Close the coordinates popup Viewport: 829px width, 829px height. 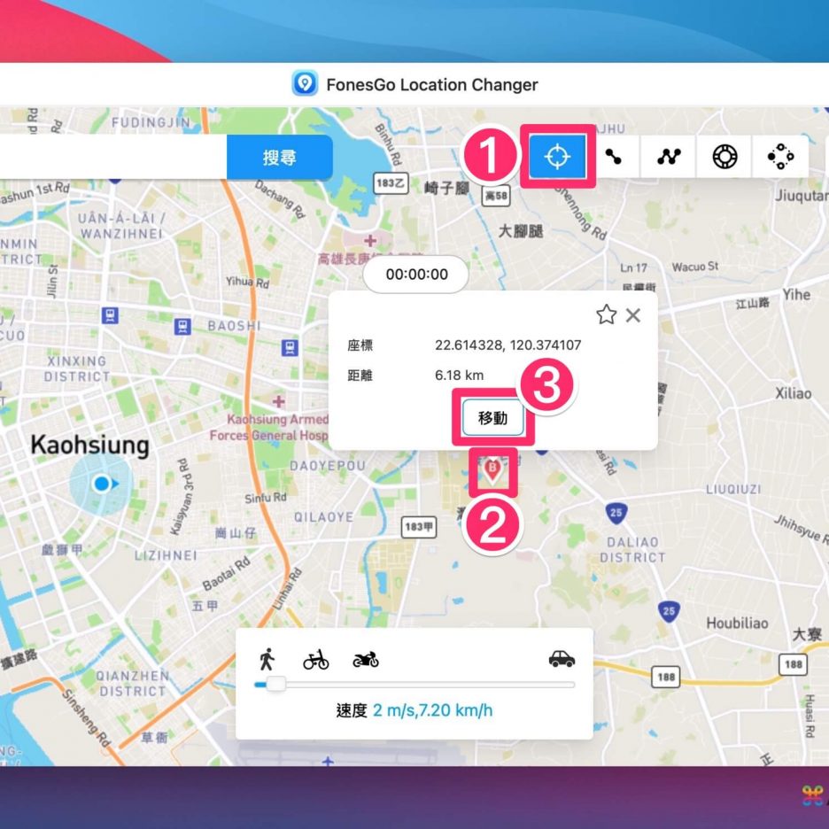click(x=633, y=314)
